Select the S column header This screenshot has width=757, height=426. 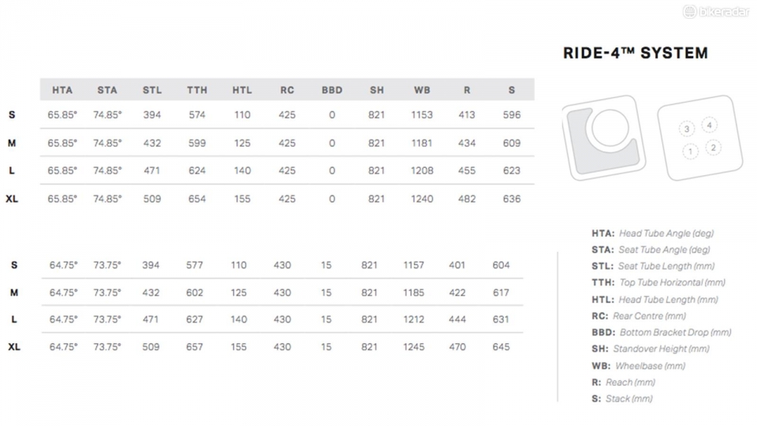[512, 90]
